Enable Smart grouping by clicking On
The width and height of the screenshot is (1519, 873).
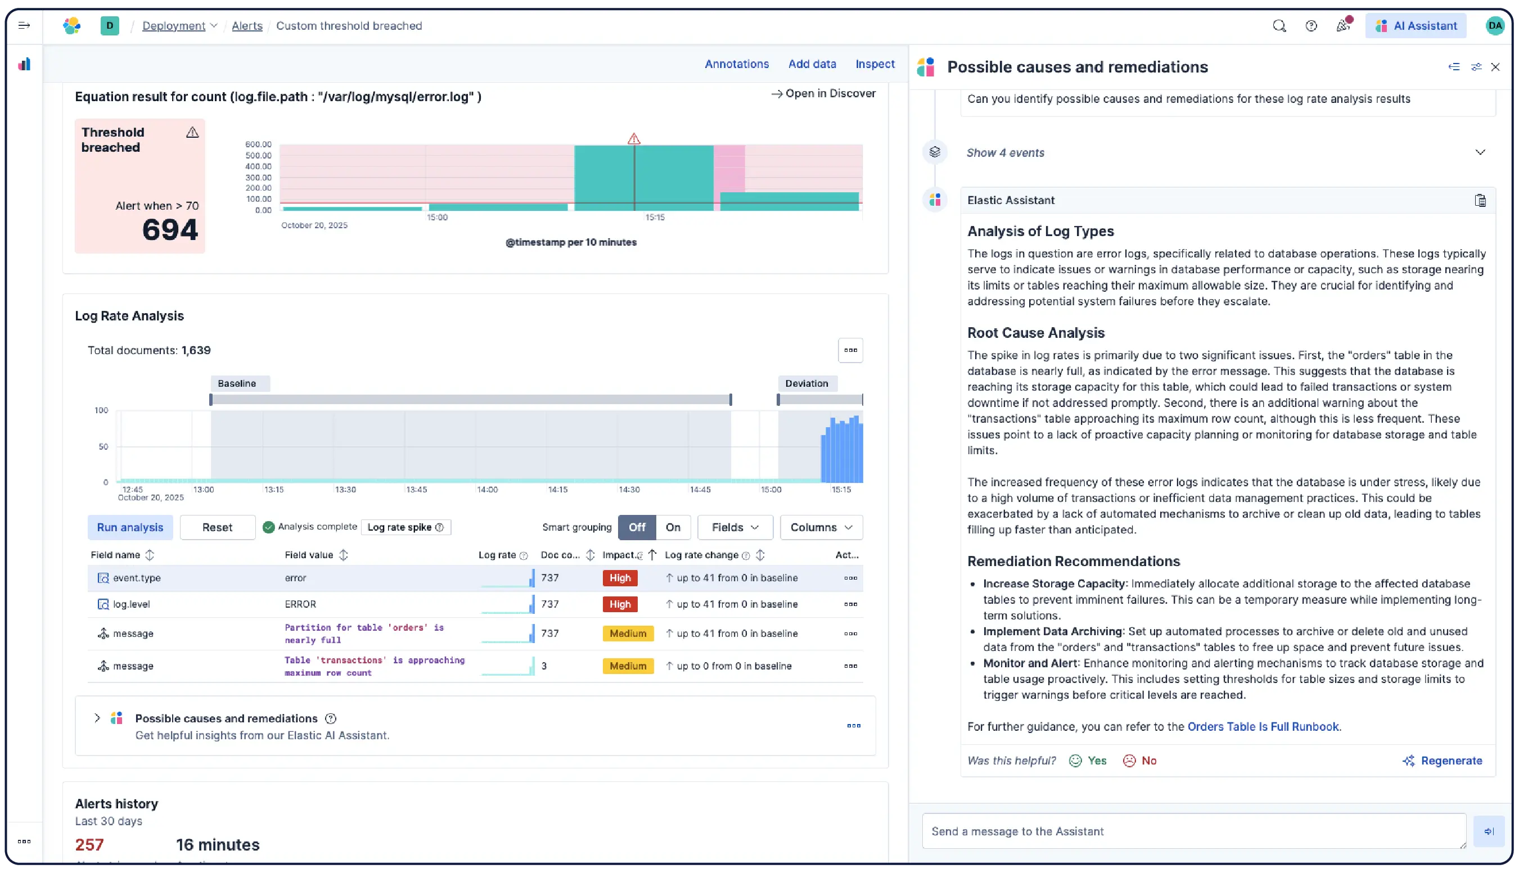click(x=673, y=527)
